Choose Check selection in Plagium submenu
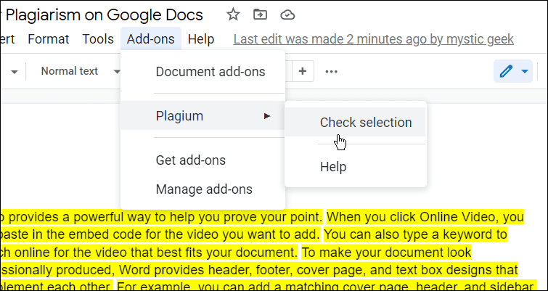Image resolution: width=548 pixels, height=291 pixels. point(356,122)
